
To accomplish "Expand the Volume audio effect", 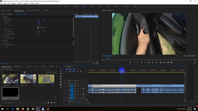I will pos(2,43).
